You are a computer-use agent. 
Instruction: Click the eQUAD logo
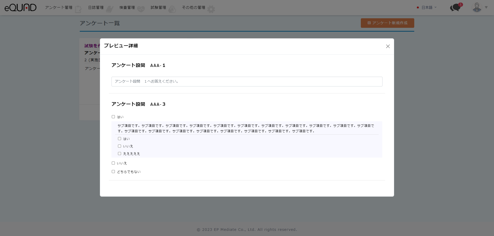[x=20, y=7]
